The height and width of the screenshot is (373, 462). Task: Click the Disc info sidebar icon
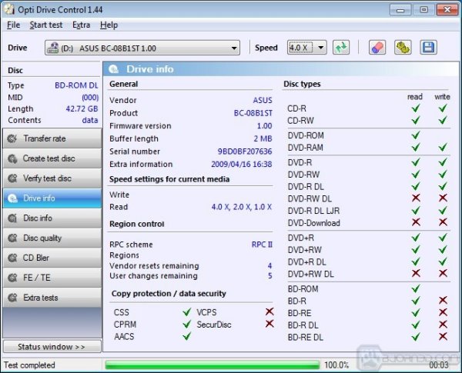click(x=12, y=218)
